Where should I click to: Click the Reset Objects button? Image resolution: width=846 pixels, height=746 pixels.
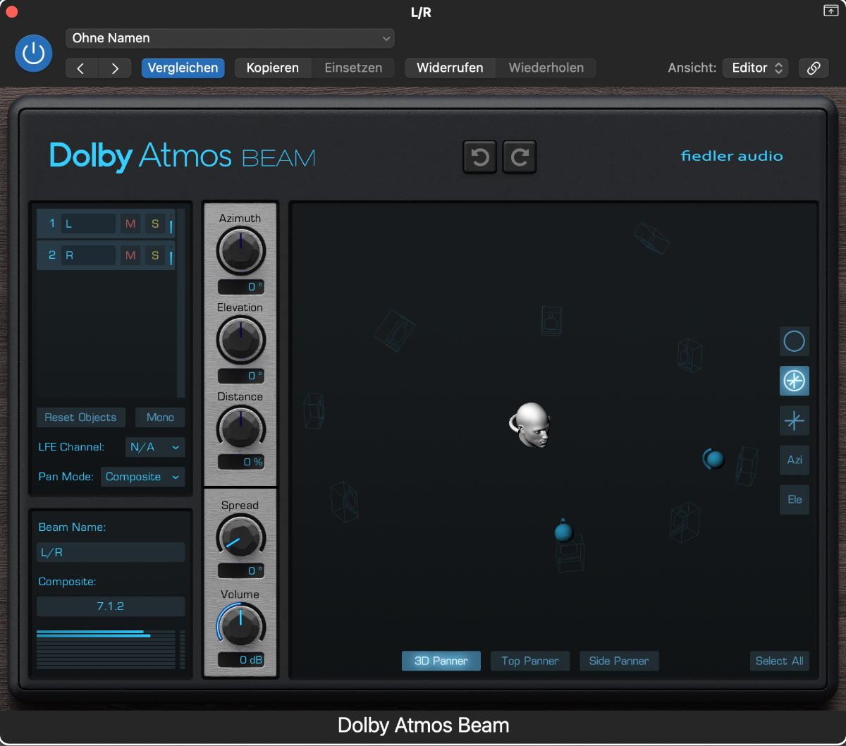(80, 417)
